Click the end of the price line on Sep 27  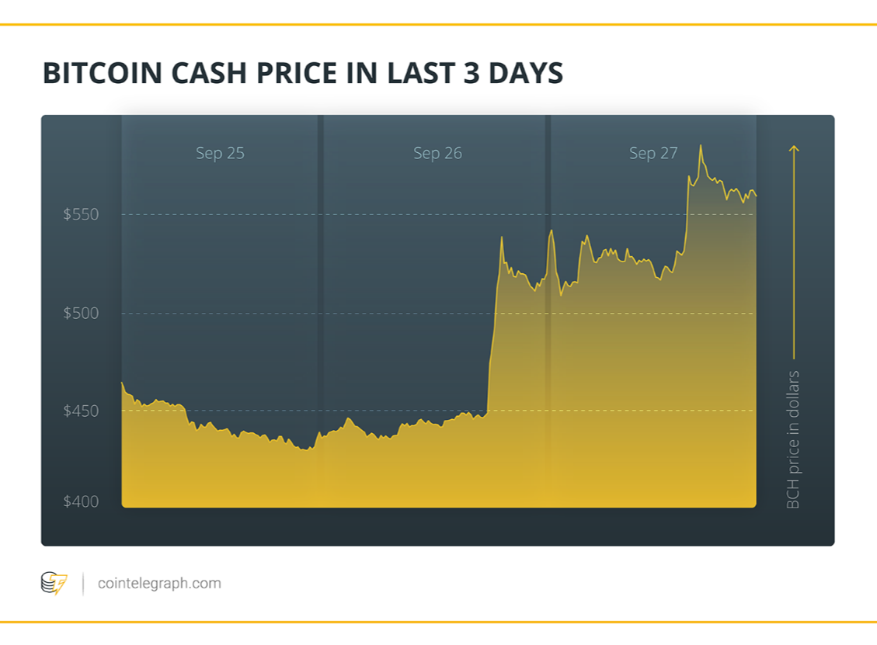click(756, 195)
